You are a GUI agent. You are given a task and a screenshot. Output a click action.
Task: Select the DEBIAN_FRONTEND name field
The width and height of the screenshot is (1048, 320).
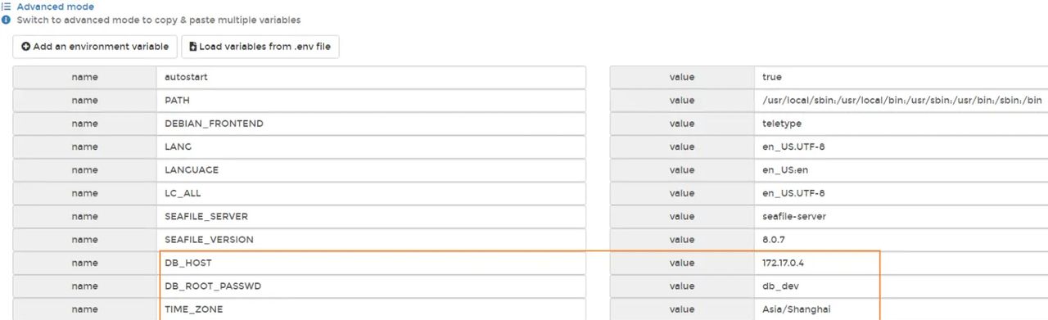point(371,124)
